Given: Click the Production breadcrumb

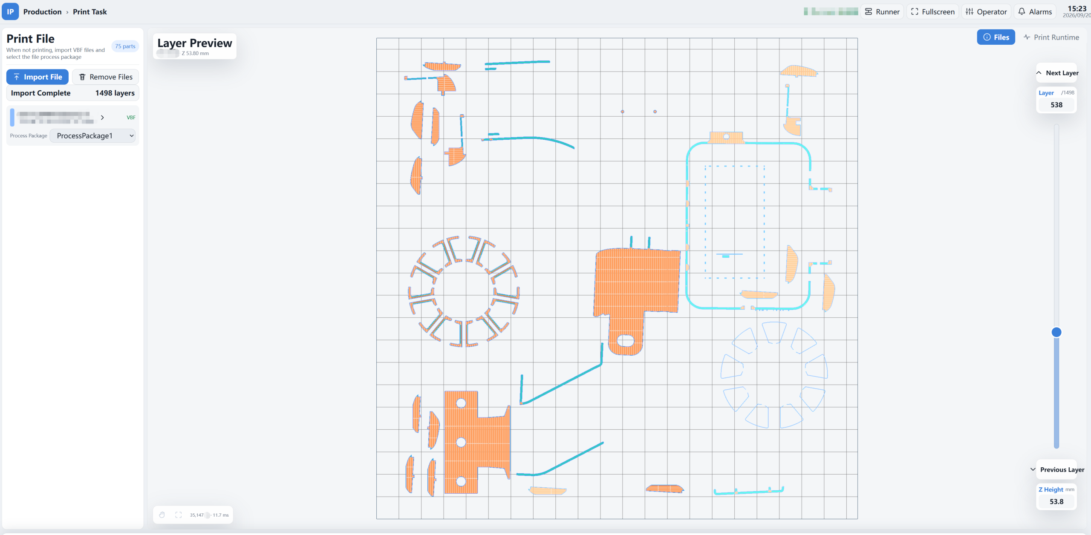Looking at the screenshot, I should pos(42,12).
